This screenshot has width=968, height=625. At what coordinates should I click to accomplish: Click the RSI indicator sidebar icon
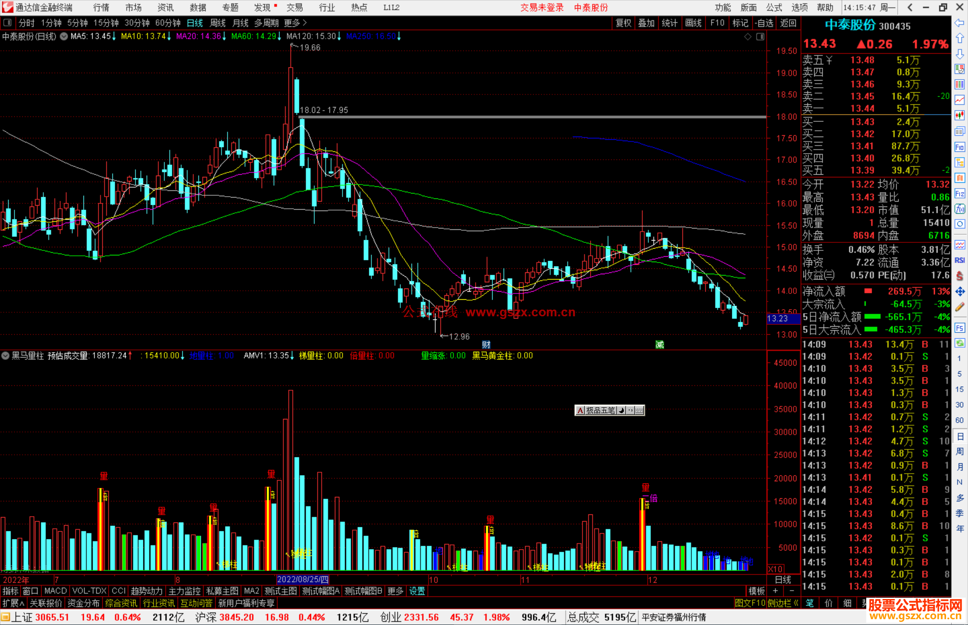959,260
